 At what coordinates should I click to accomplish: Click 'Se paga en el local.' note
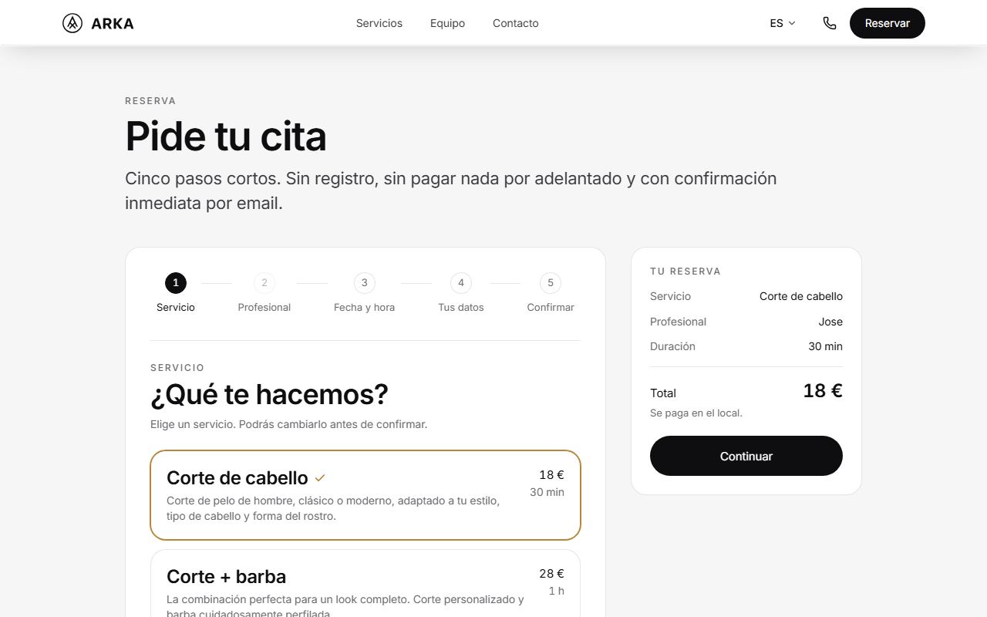tap(696, 413)
